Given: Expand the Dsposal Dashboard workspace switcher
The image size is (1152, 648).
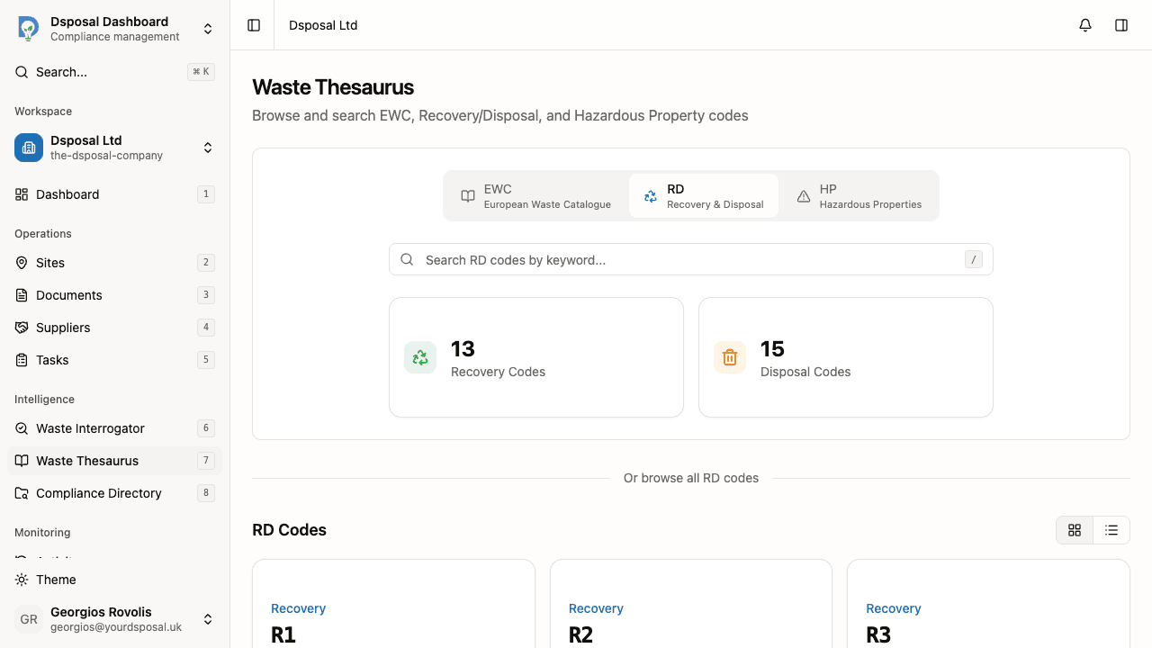Looking at the screenshot, I should [x=208, y=28].
